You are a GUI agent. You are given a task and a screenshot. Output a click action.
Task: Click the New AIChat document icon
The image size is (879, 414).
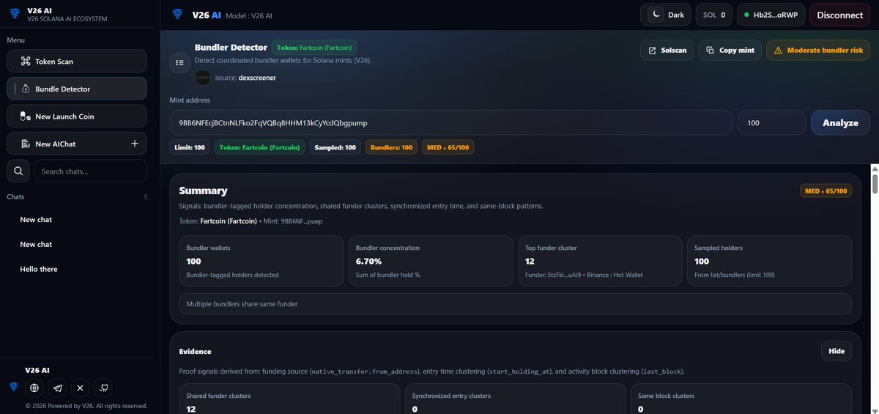coord(26,144)
